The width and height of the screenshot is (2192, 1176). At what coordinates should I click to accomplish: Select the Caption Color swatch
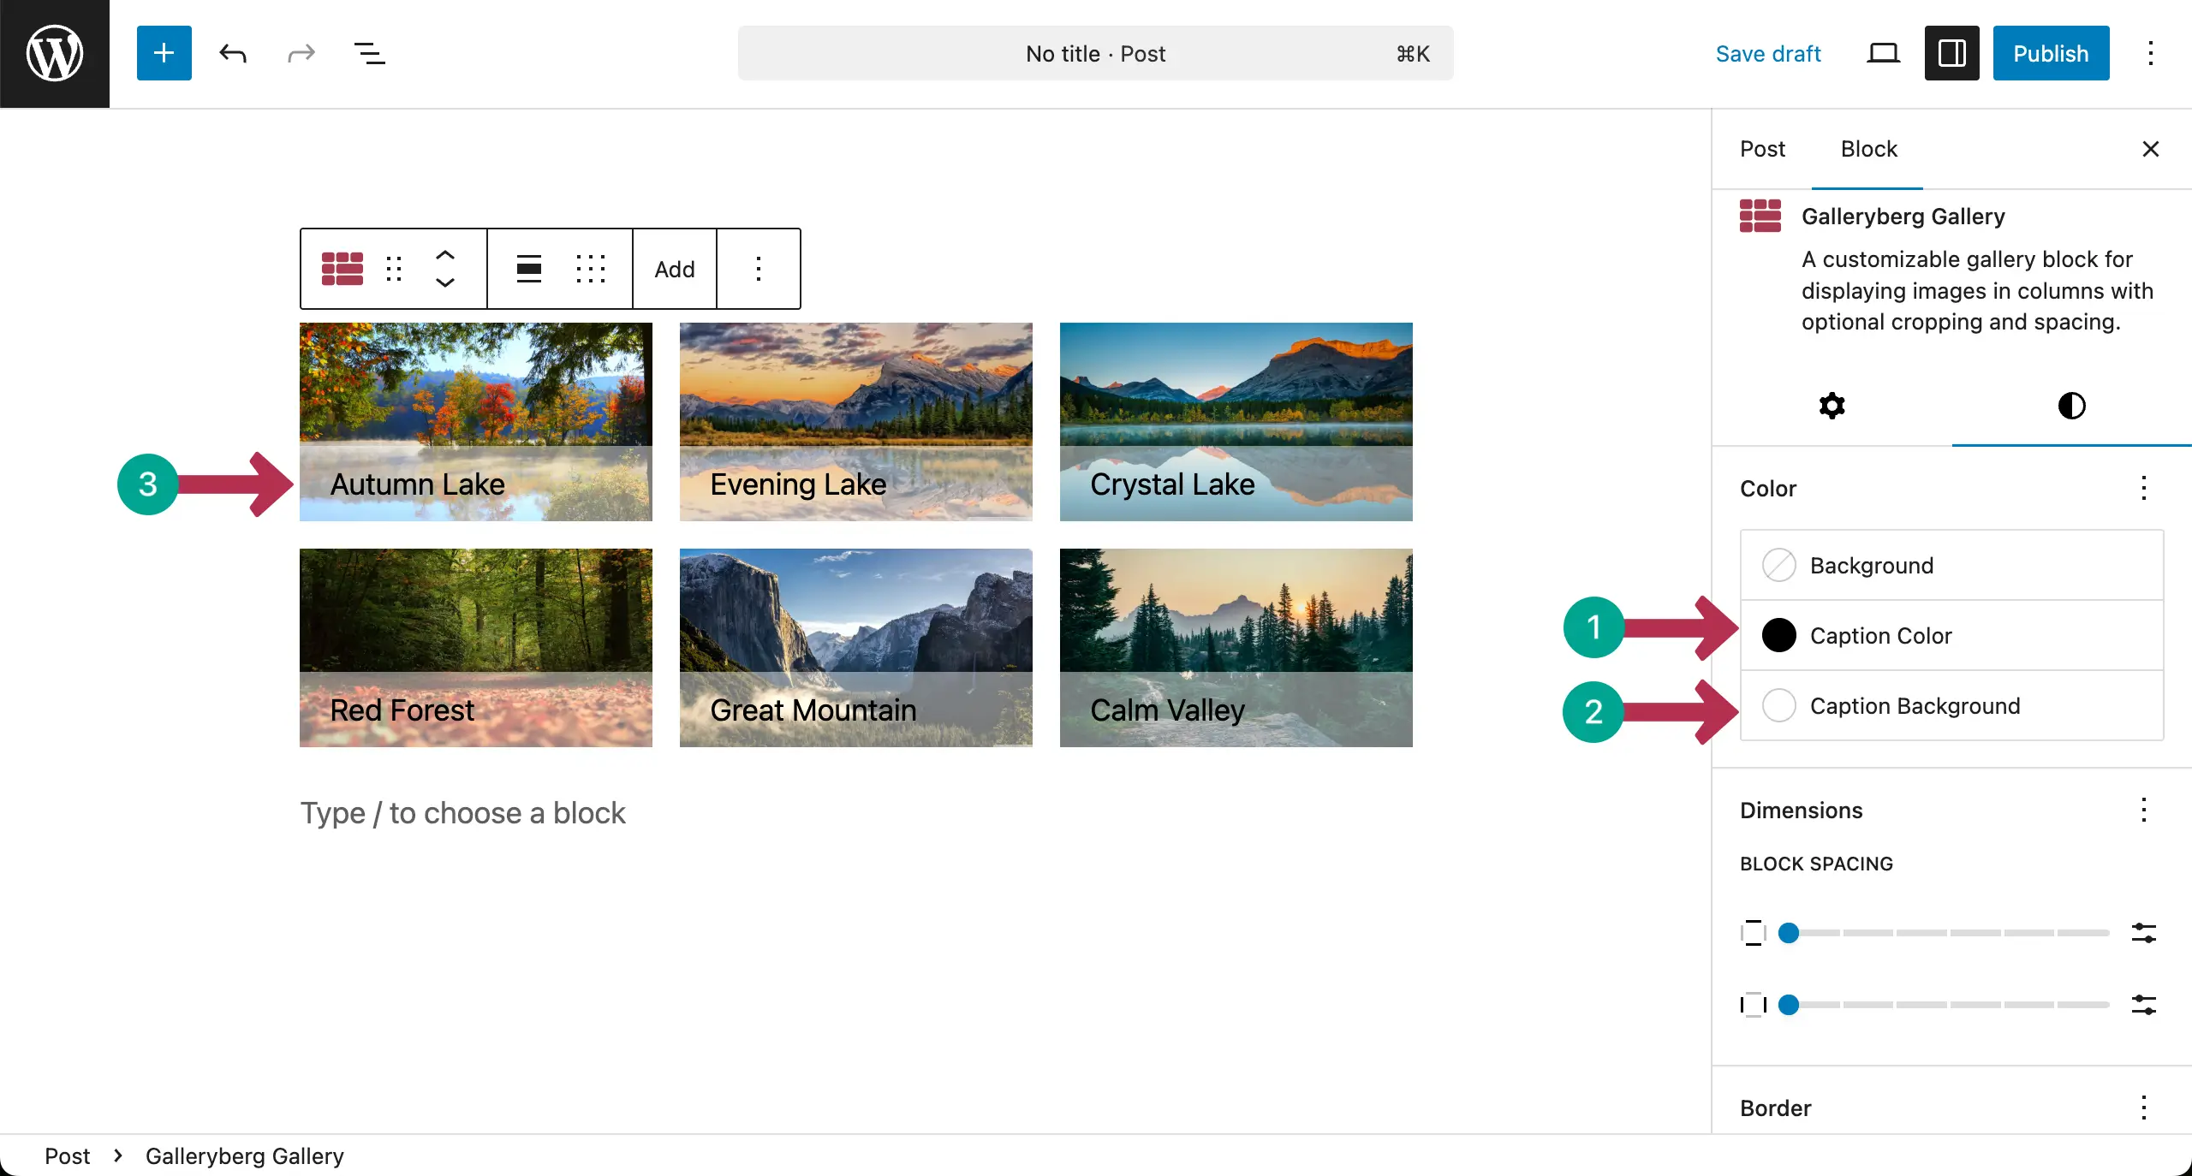(1778, 635)
